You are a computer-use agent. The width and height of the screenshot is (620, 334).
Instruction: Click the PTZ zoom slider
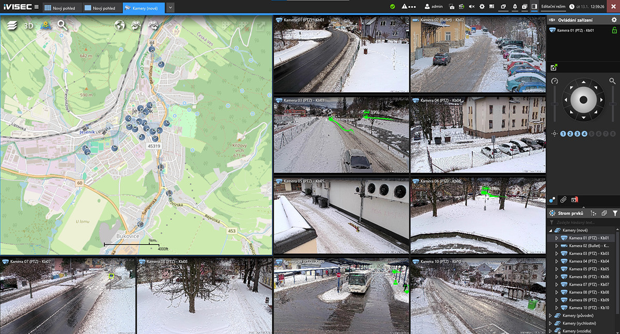tap(612, 103)
